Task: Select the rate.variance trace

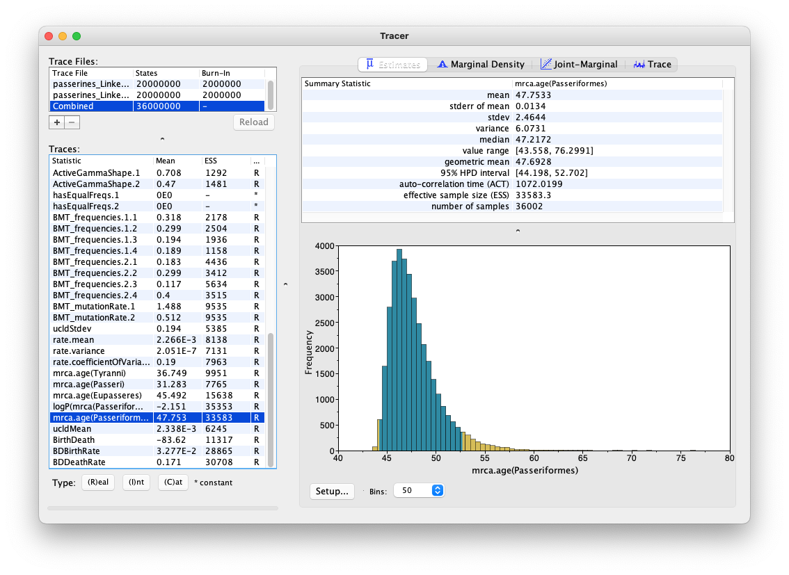Action: (157, 351)
